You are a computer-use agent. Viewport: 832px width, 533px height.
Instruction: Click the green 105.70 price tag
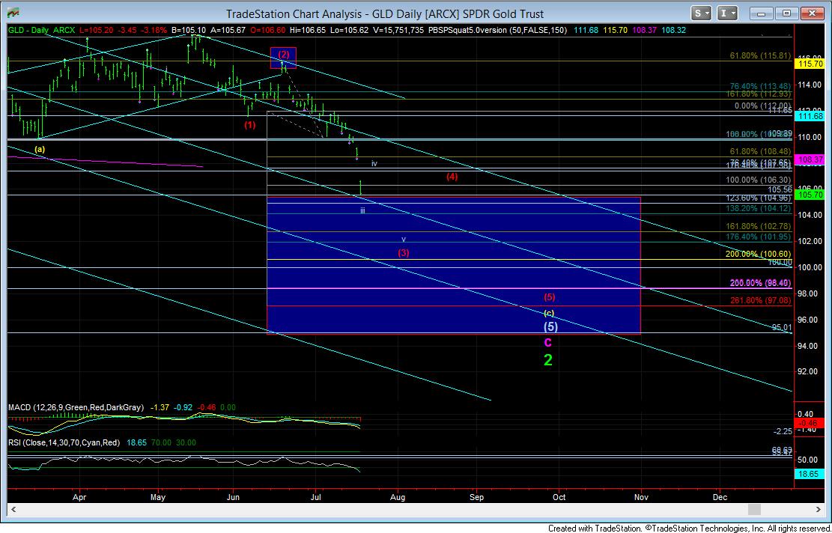click(x=808, y=195)
